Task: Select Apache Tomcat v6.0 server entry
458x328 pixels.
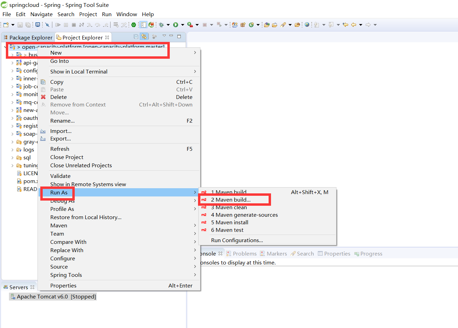Action: point(53,297)
